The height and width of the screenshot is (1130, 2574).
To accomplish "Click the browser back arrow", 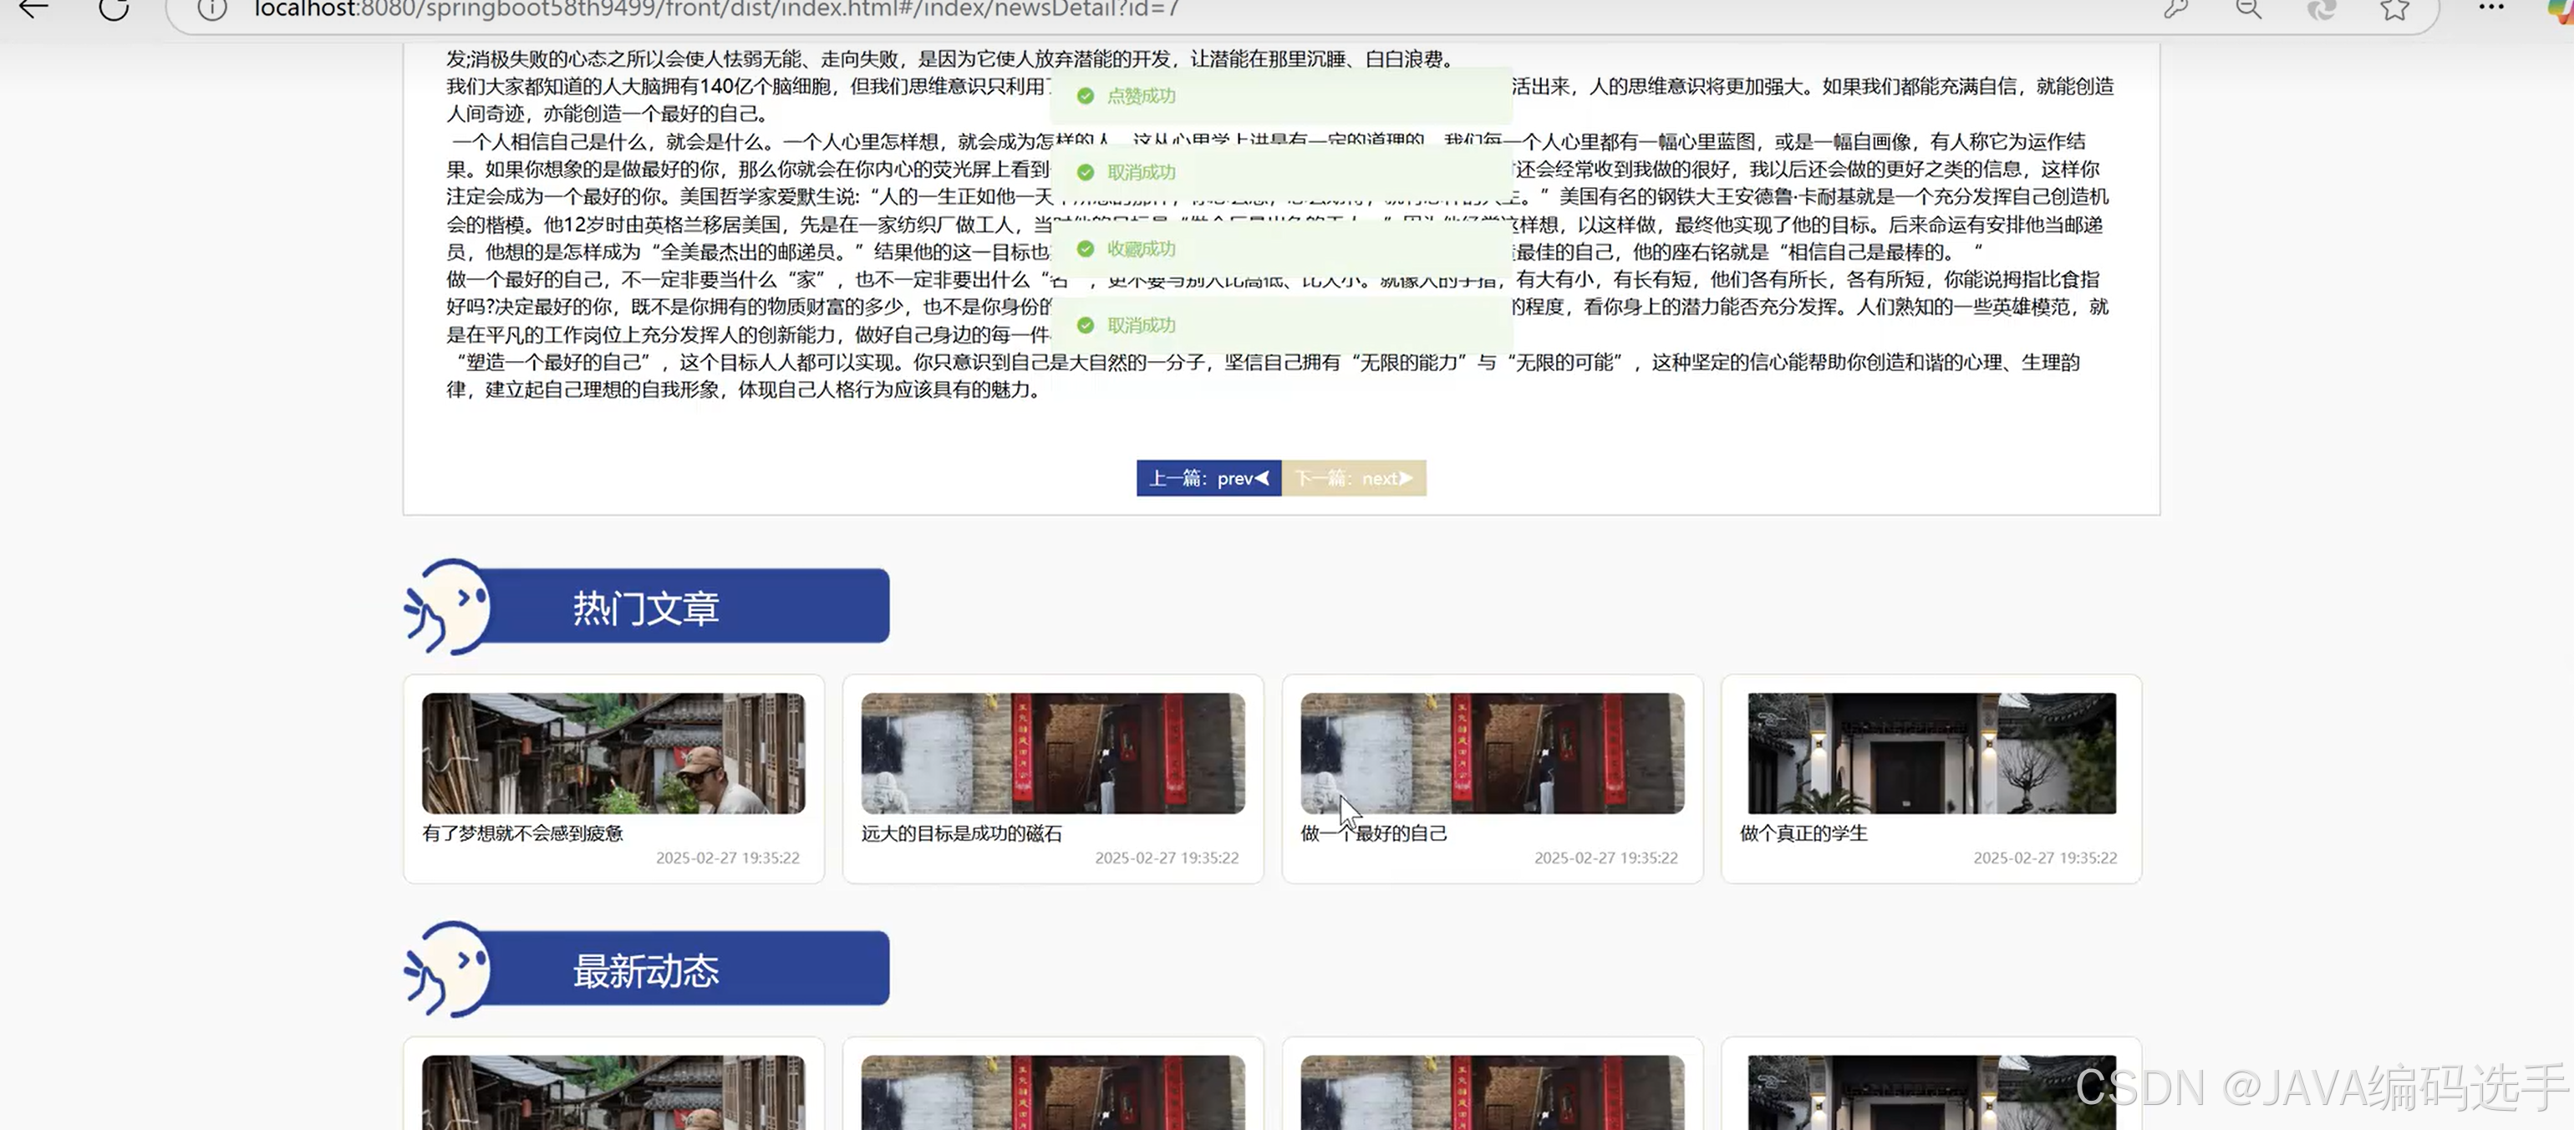I will [x=33, y=9].
